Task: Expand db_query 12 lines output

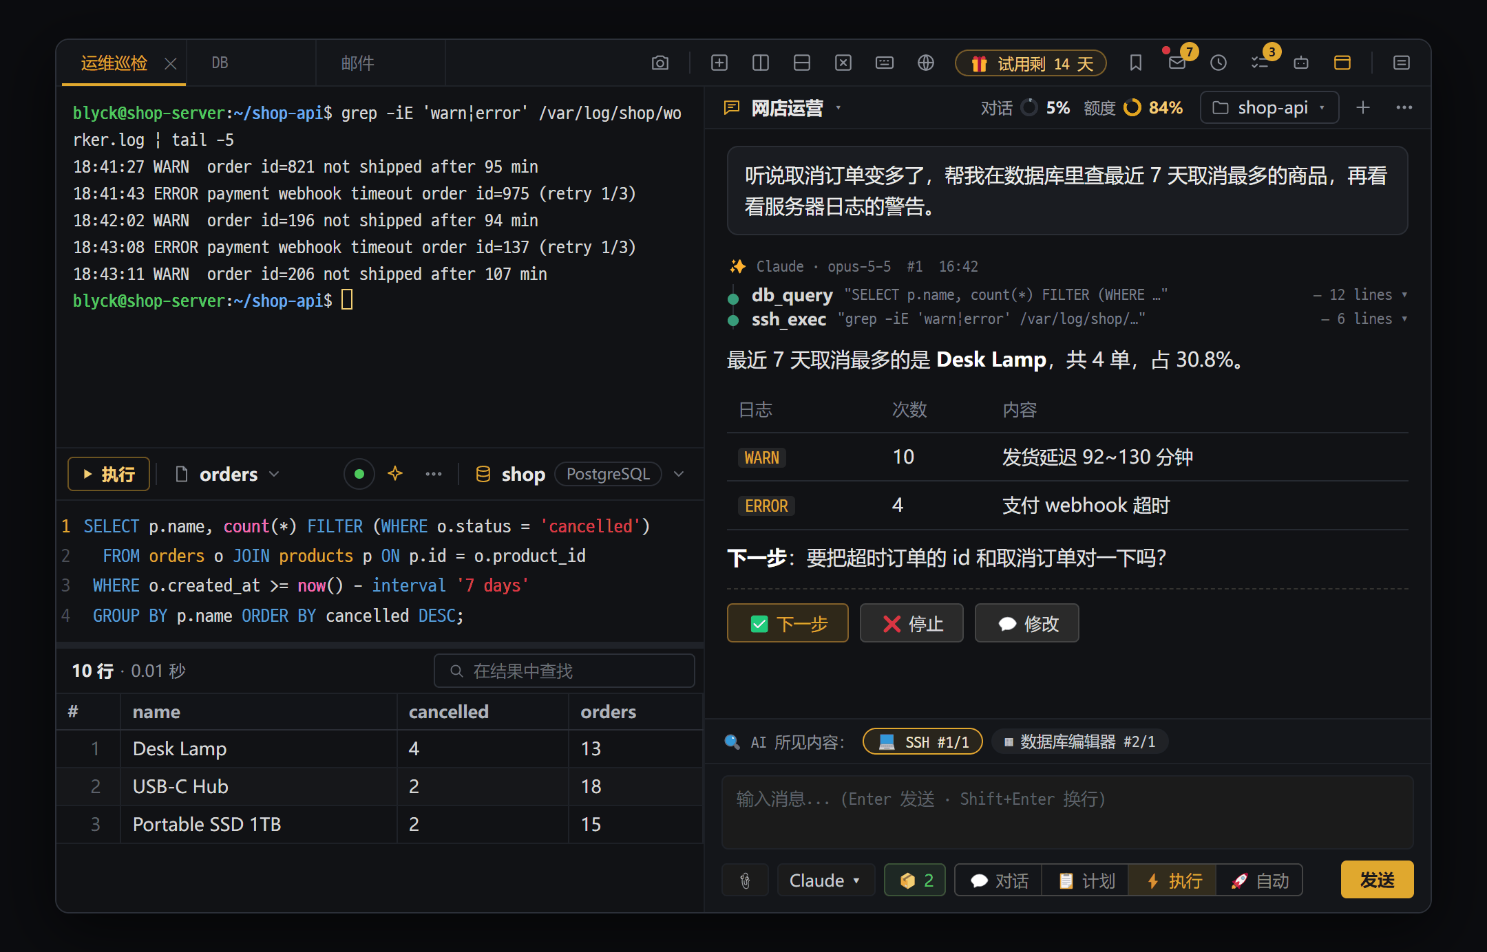Action: pos(1360,295)
